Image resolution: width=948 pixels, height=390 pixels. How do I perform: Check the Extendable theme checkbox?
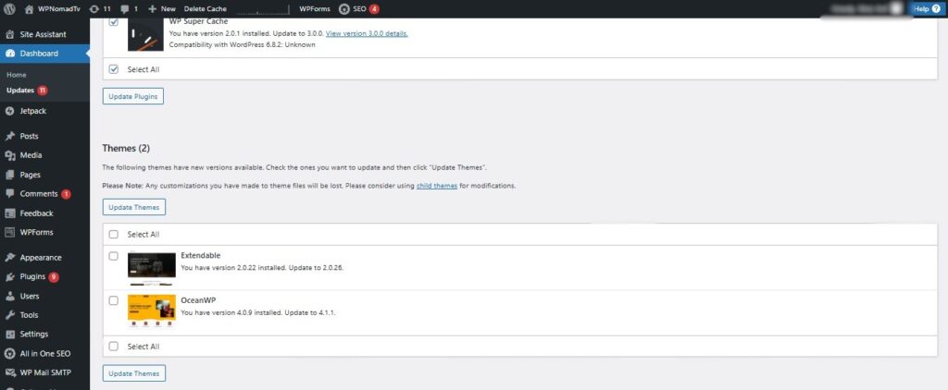point(114,256)
